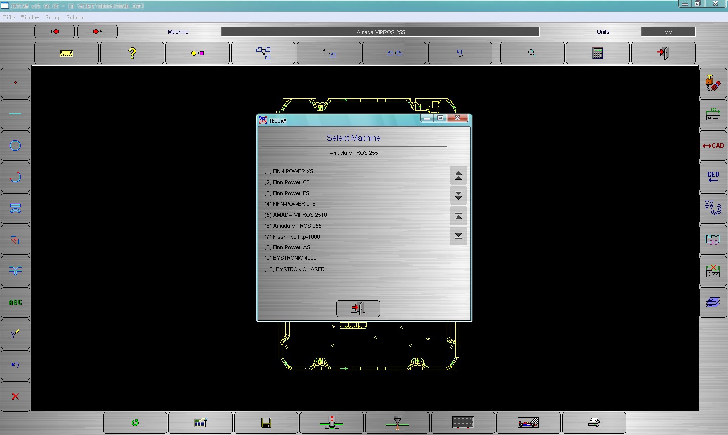Click the yellow circle to magenta square icon

click(x=197, y=53)
